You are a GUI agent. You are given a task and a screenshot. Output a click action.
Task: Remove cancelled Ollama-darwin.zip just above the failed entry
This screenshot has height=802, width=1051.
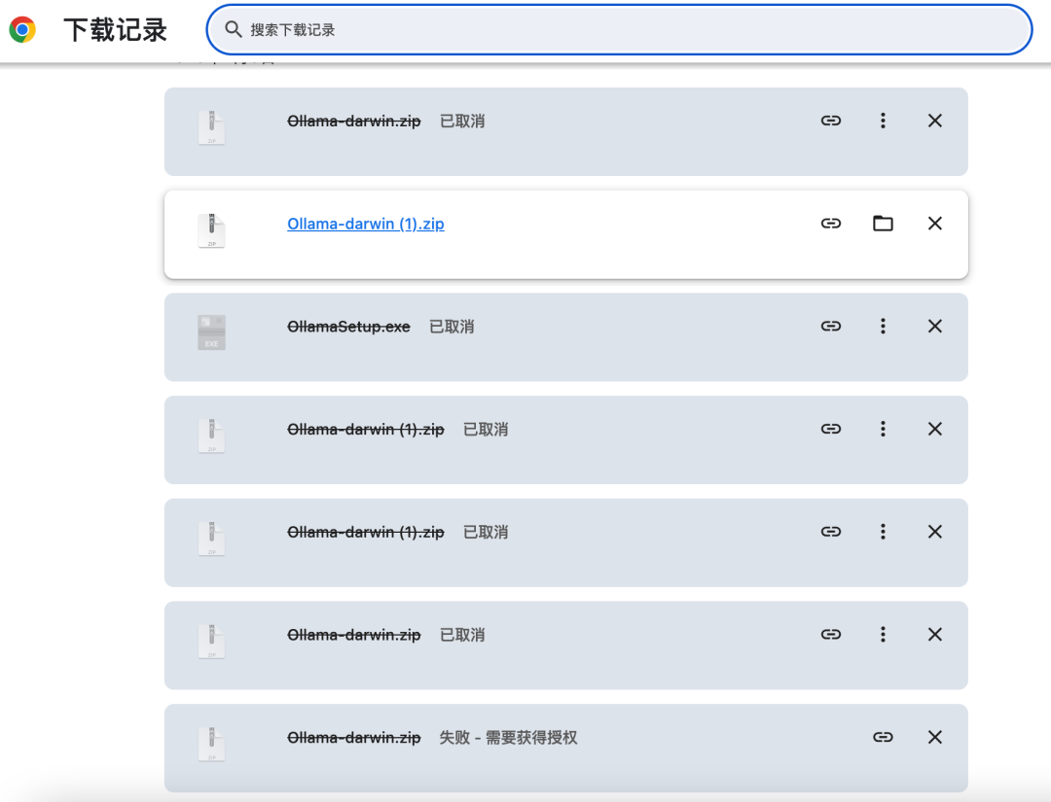tap(934, 635)
